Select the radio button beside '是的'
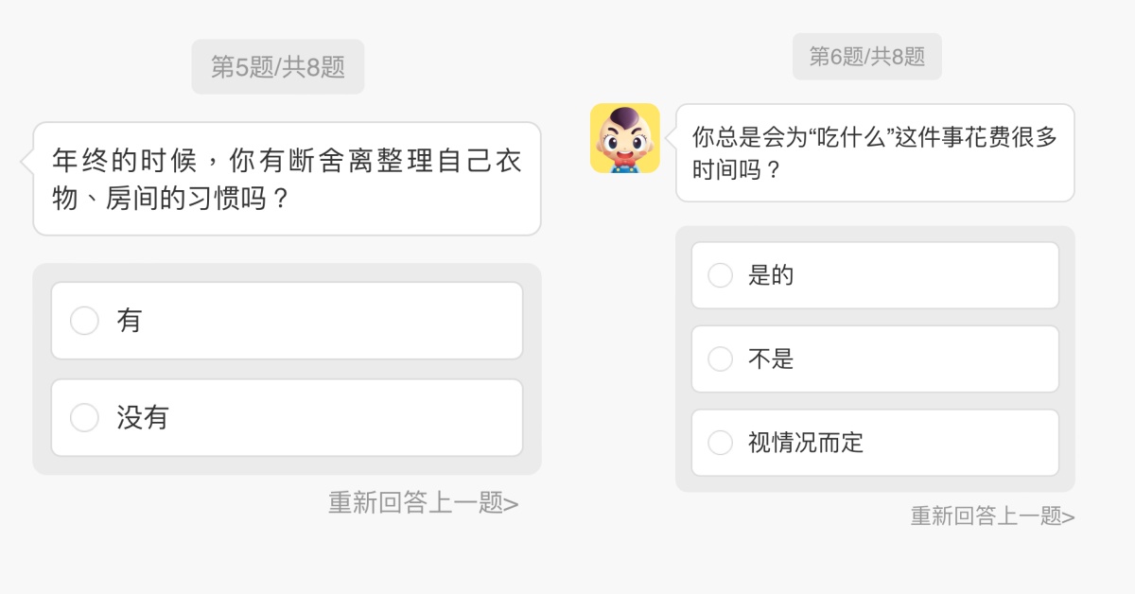 [x=720, y=275]
